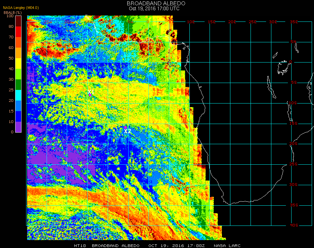Viewport: 314px width, 248px height.
Task: Click the yellow 40-50% legend swatch
Action: click(19, 63)
